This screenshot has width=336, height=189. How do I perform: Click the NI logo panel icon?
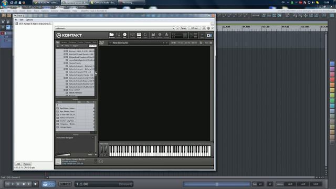209,35
